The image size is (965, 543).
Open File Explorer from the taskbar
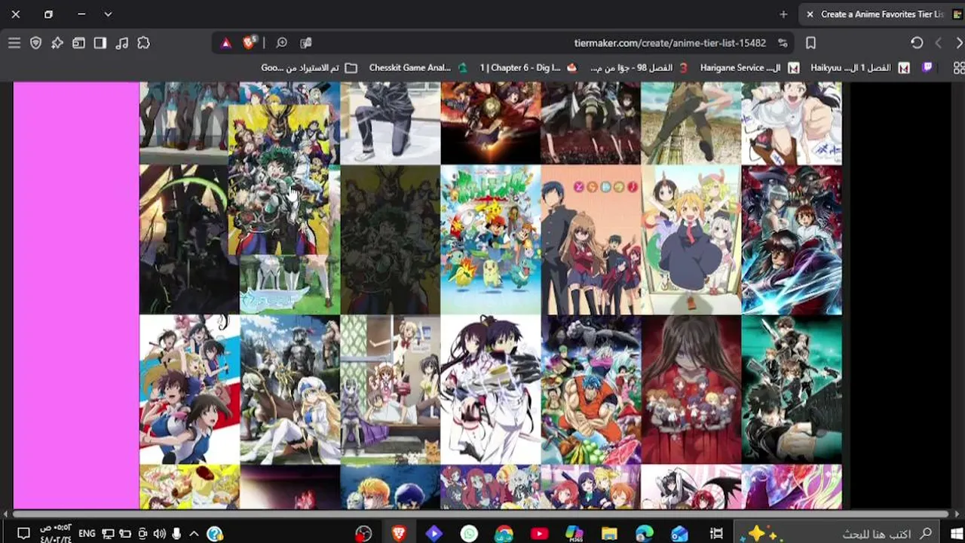(x=609, y=533)
